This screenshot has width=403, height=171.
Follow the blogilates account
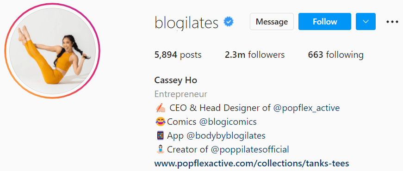(x=325, y=22)
